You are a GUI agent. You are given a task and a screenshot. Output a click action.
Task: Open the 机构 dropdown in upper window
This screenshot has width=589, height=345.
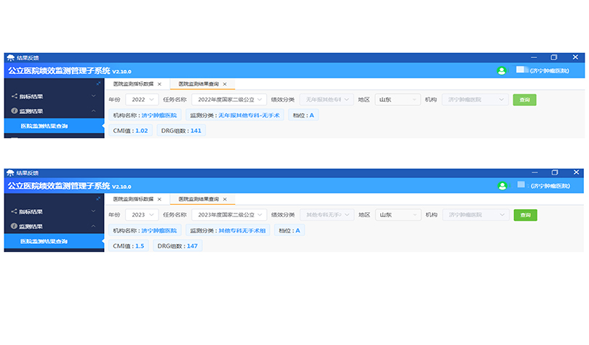tap(475, 100)
